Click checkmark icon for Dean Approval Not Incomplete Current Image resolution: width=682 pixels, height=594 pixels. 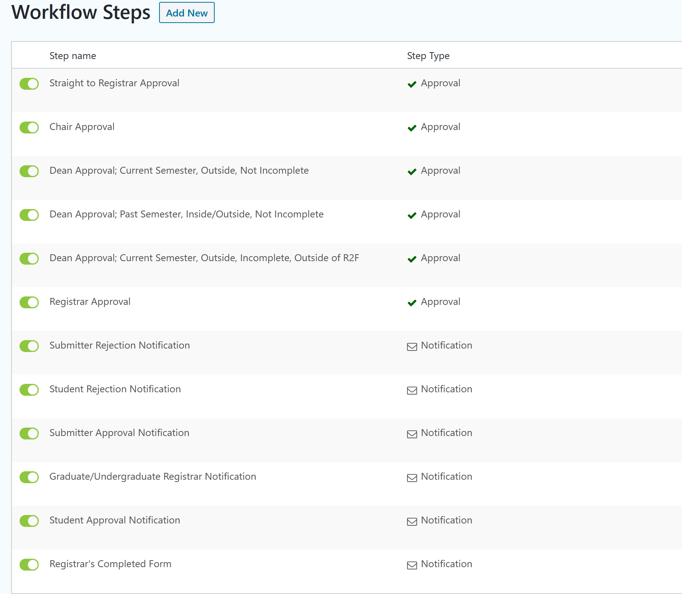(x=412, y=172)
